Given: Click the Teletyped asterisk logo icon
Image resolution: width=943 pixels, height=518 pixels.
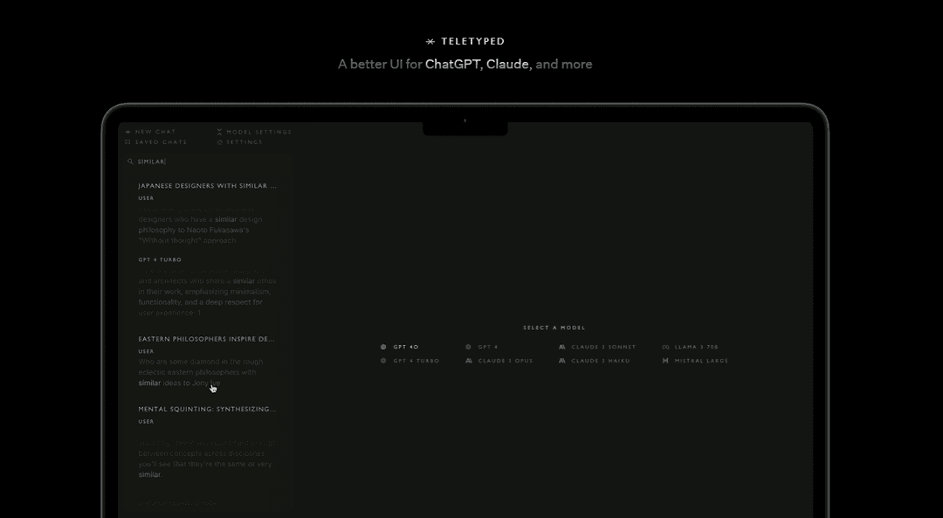Looking at the screenshot, I should click(430, 42).
